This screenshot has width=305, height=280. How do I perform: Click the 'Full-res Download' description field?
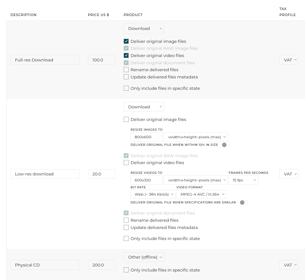[x=45, y=60]
